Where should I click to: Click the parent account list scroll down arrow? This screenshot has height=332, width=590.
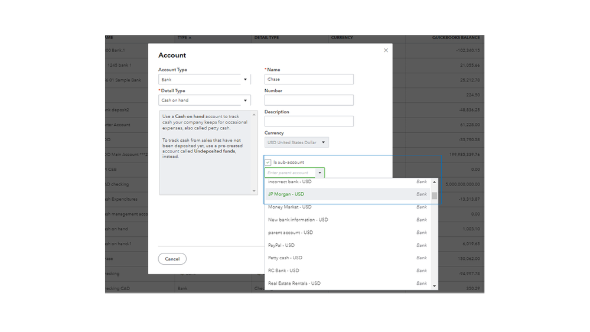coord(435,286)
